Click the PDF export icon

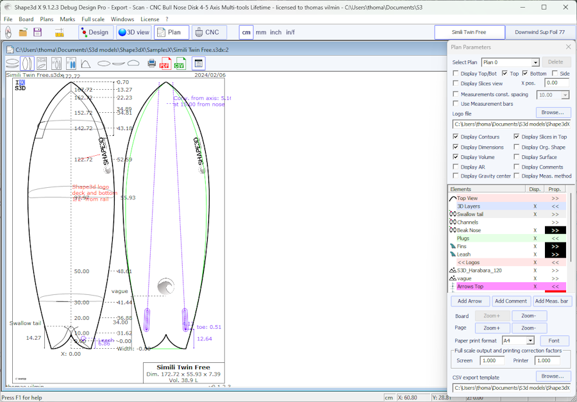click(165, 63)
